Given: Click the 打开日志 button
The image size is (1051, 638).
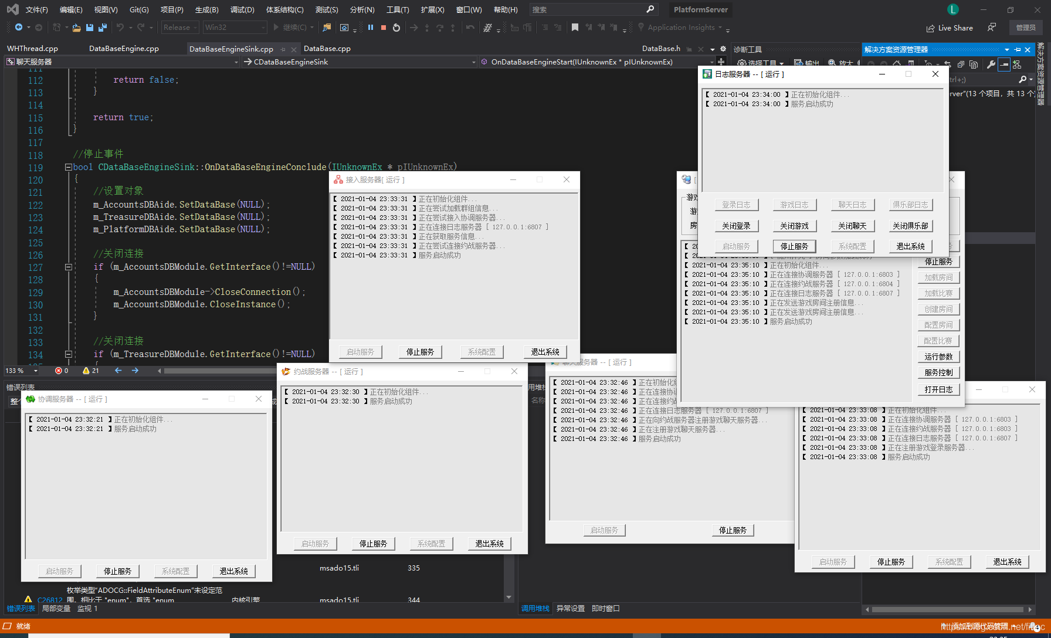Looking at the screenshot, I should click(x=938, y=389).
